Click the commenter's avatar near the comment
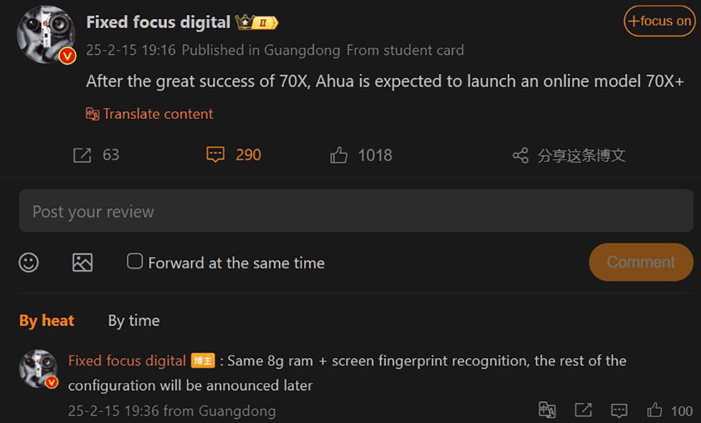Image resolution: width=701 pixels, height=423 pixels. 38,369
